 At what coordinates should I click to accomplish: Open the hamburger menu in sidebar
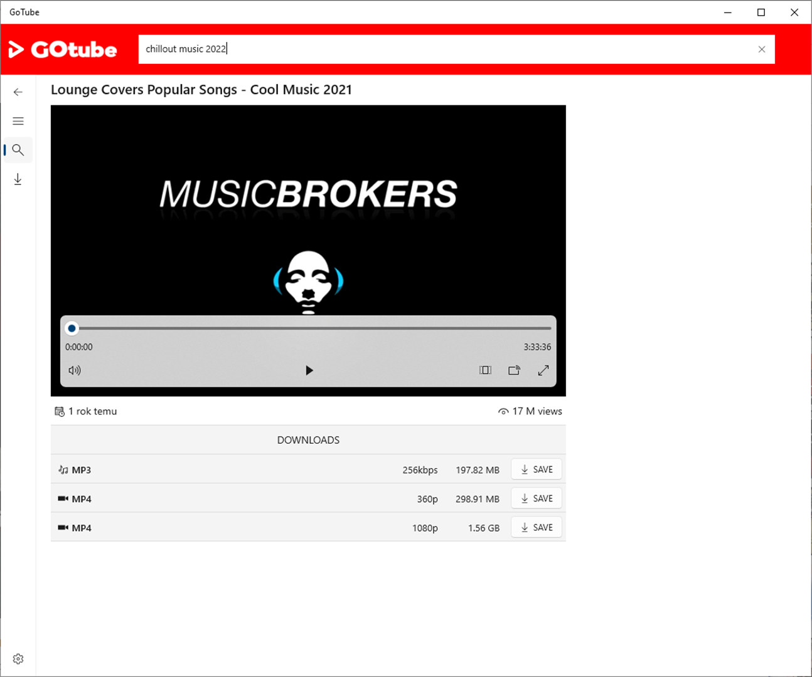(18, 121)
